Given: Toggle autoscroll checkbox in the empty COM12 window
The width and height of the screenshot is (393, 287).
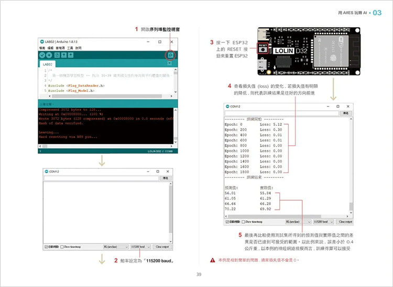Looking at the screenshot, I should coord(46,247).
